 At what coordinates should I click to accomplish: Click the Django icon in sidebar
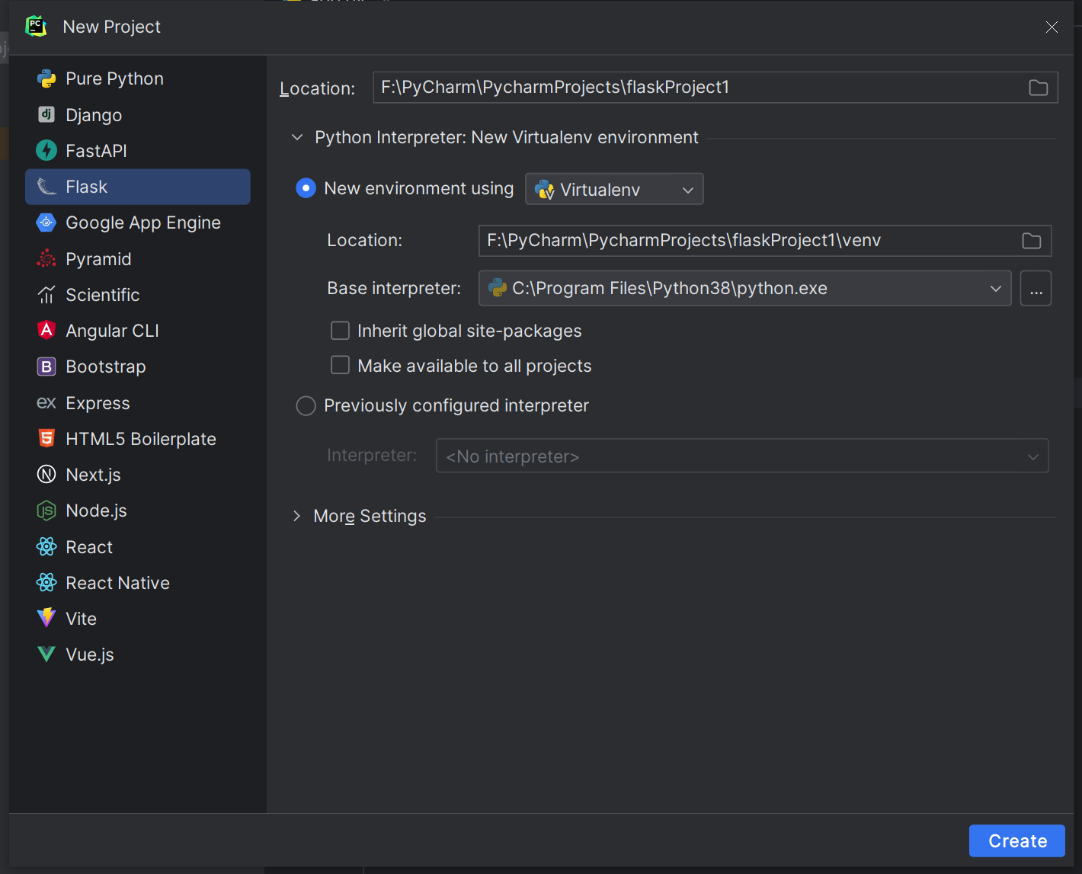click(46, 114)
